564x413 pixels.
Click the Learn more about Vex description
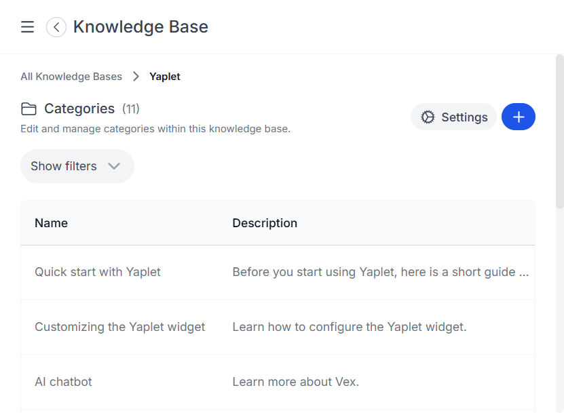(x=295, y=382)
